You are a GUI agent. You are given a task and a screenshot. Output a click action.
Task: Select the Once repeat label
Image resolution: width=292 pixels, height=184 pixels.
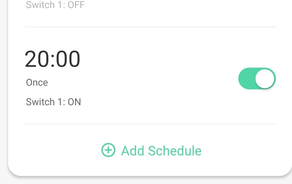37,83
